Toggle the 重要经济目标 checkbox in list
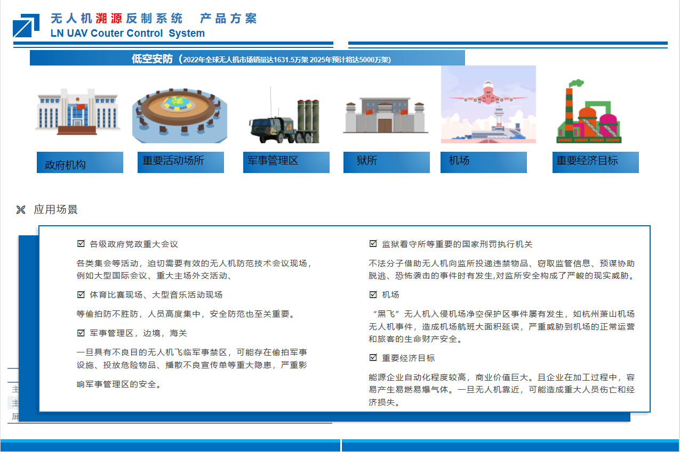Screen dimensions: 680x452 click(373, 358)
